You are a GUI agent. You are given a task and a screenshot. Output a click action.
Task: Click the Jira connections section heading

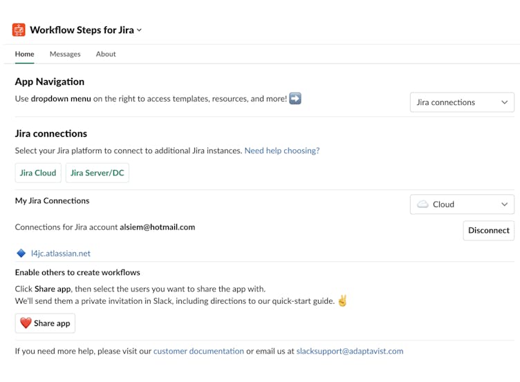(x=51, y=133)
